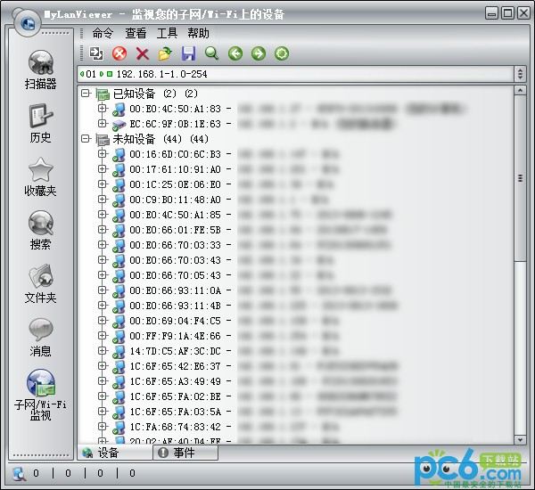Collapse the 已知设备 known devices group
This screenshot has height=490, width=535.
(86, 94)
